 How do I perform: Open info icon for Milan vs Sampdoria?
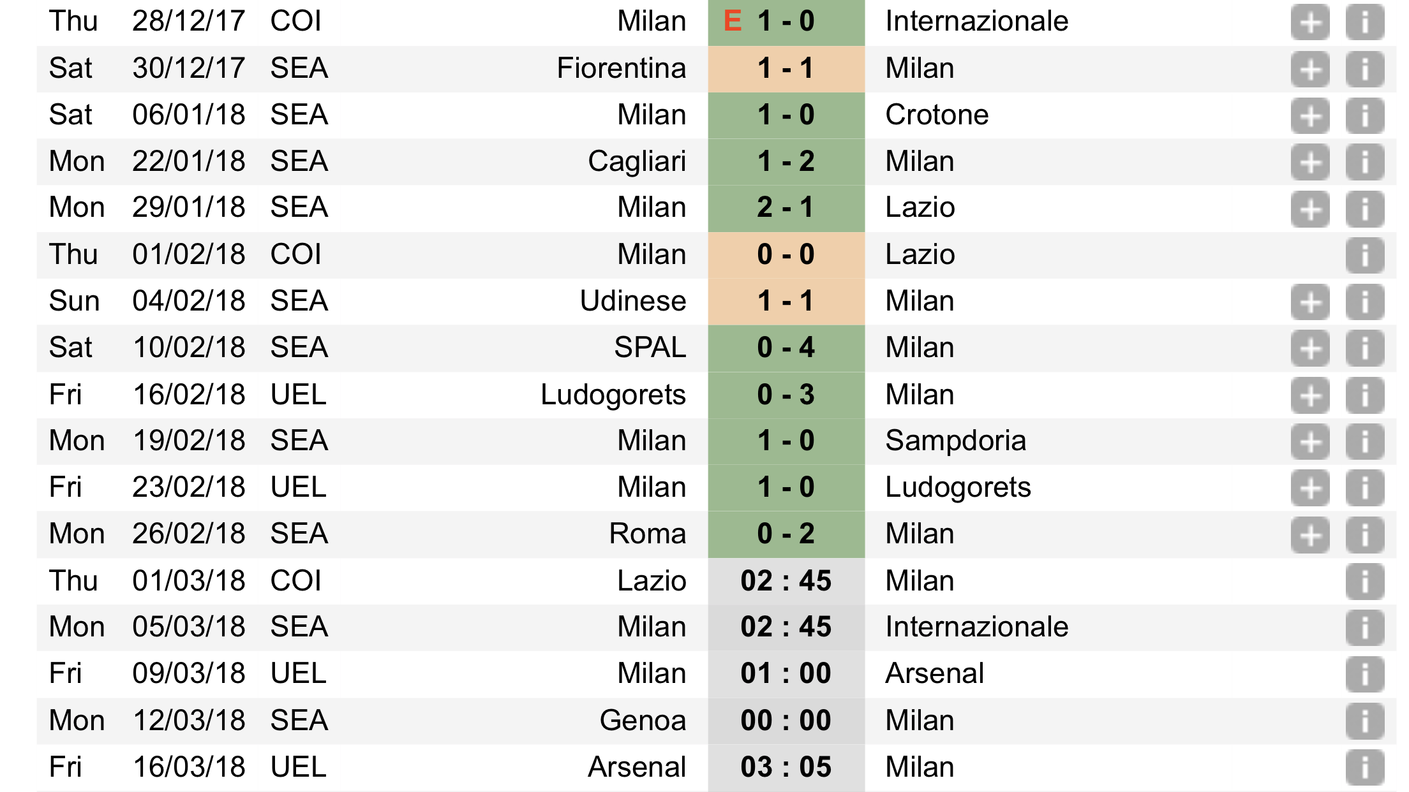pyautogui.click(x=1365, y=441)
